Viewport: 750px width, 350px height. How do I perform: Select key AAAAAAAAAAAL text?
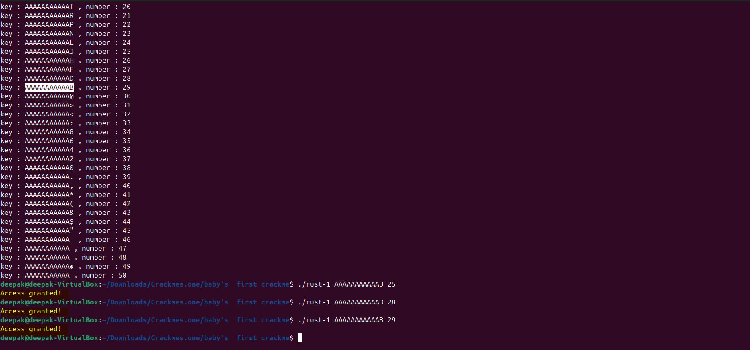pos(49,42)
